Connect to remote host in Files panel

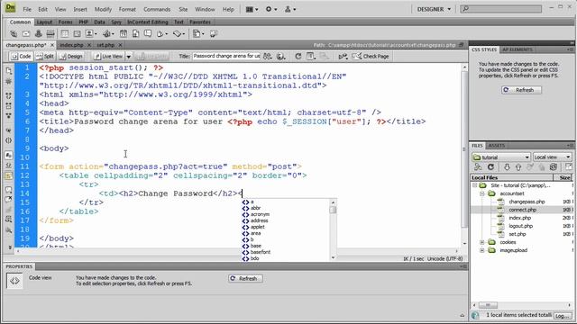pyautogui.click(x=478, y=167)
